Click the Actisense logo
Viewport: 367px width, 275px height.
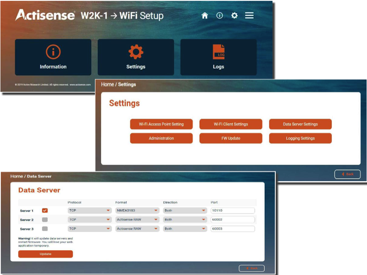[x=45, y=15]
